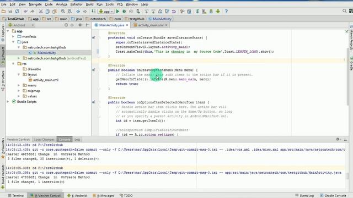
Task: Expand the values folder
Action: [19, 96]
